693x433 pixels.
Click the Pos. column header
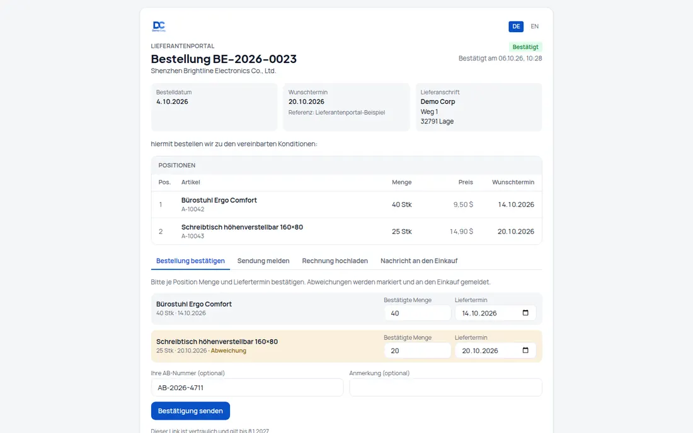coord(164,182)
